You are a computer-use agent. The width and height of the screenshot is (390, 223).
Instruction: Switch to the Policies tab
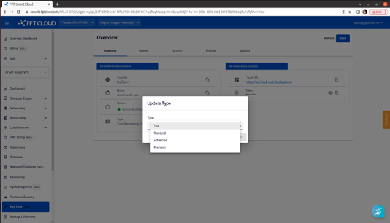(211, 51)
